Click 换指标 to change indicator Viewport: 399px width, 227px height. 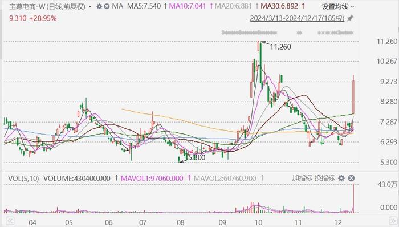tap(324, 178)
